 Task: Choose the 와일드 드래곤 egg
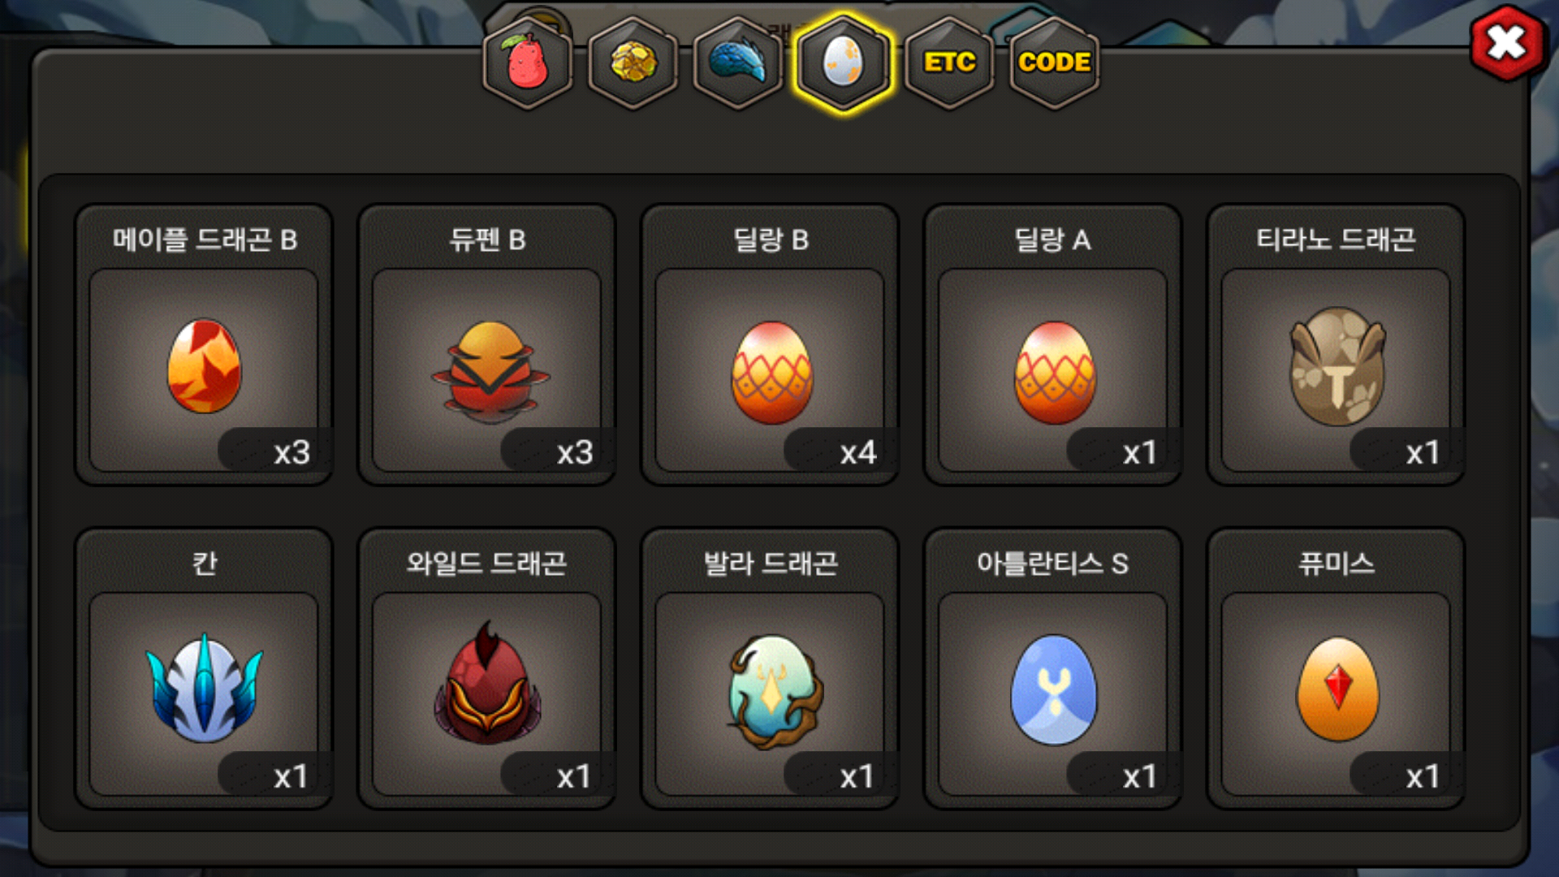[487, 669]
